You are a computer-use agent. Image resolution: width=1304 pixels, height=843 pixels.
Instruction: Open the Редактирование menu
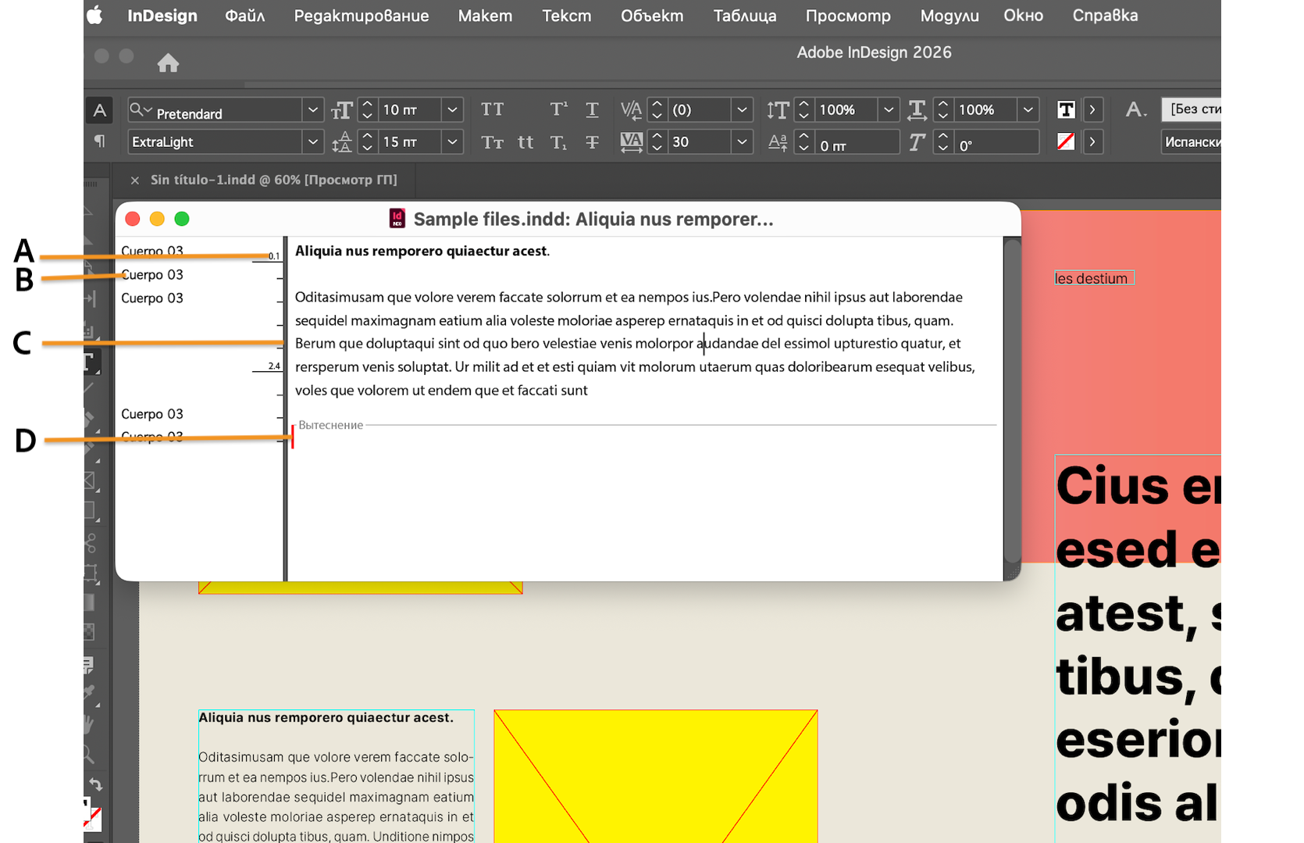(362, 16)
